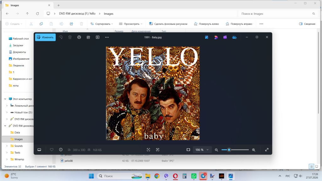Click the Explorer refresh icon
Screen dimensions: 322x181
(37, 14)
